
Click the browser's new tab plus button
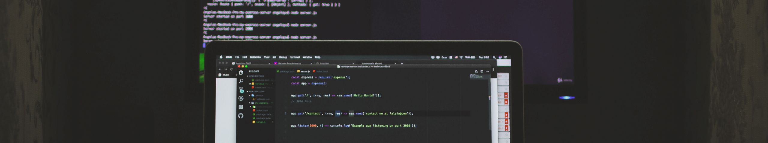coord(402,63)
